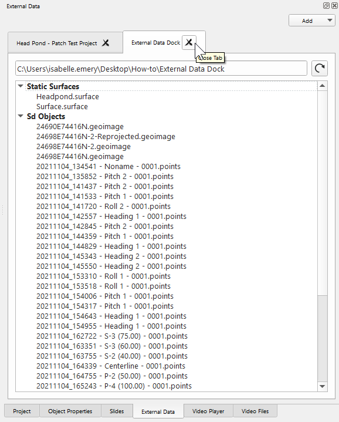
Task: Click the Add button
Action: tap(307, 21)
